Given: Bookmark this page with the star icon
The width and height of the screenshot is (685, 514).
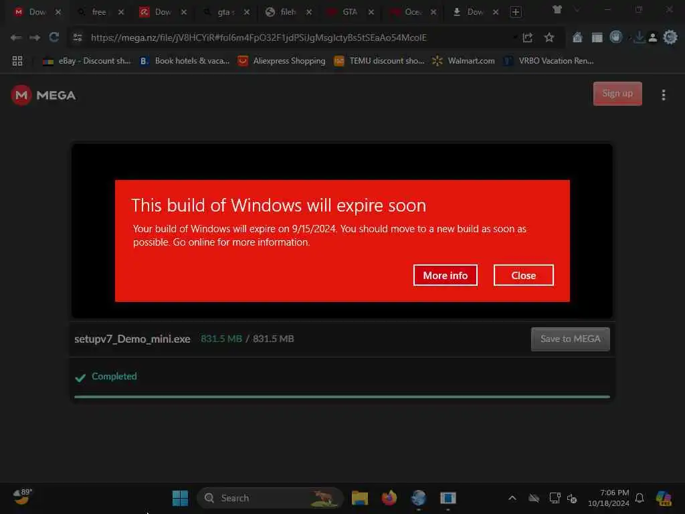Looking at the screenshot, I should click(x=549, y=37).
